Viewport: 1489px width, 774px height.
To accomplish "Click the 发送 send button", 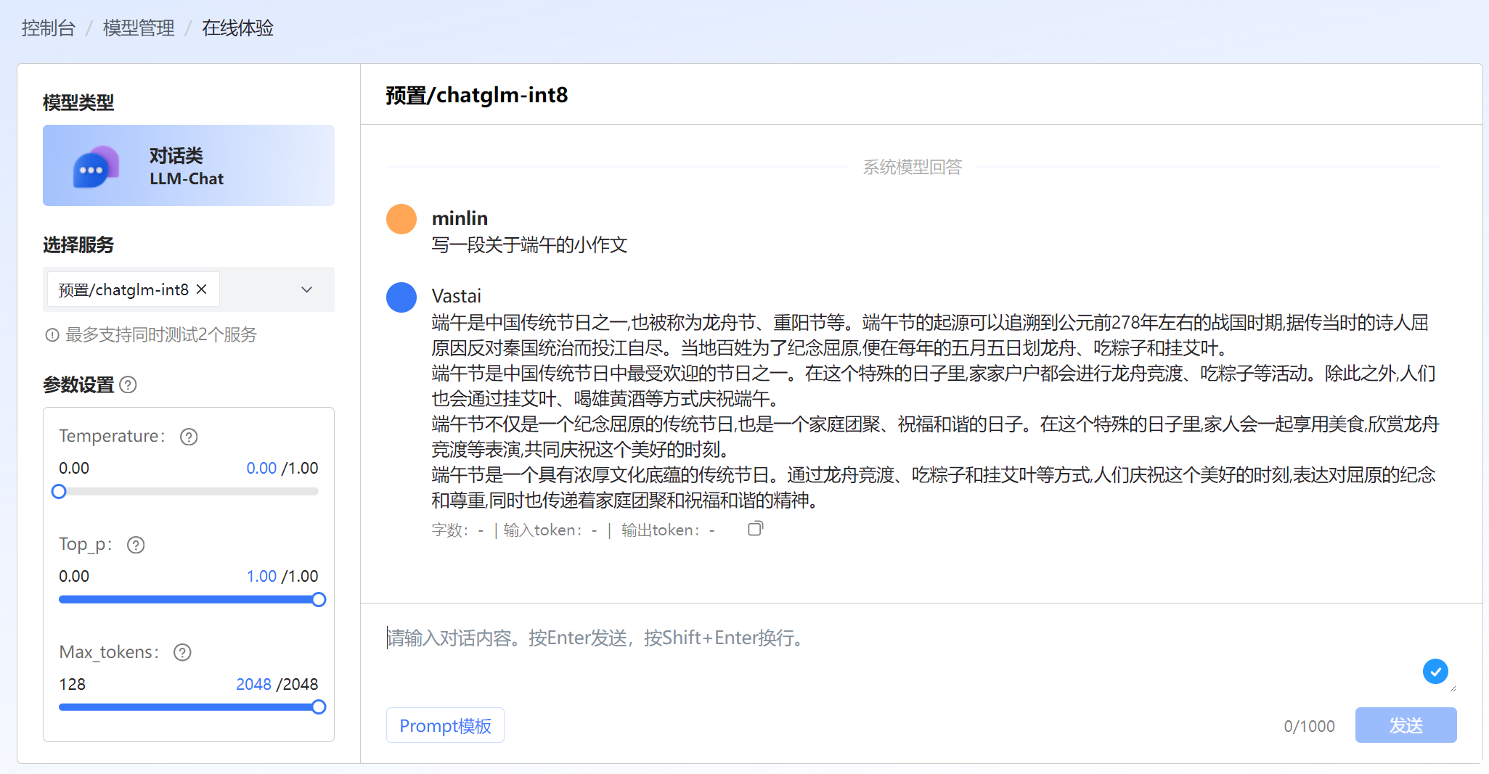I will tap(1406, 725).
